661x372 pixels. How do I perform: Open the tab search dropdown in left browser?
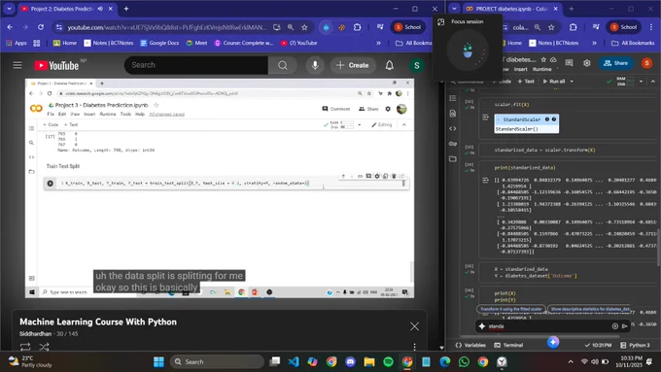[x=9, y=9]
